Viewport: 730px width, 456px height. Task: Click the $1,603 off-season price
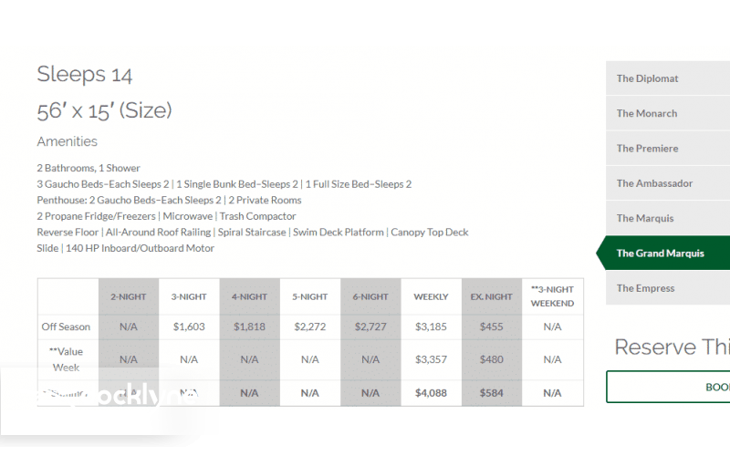point(189,326)
